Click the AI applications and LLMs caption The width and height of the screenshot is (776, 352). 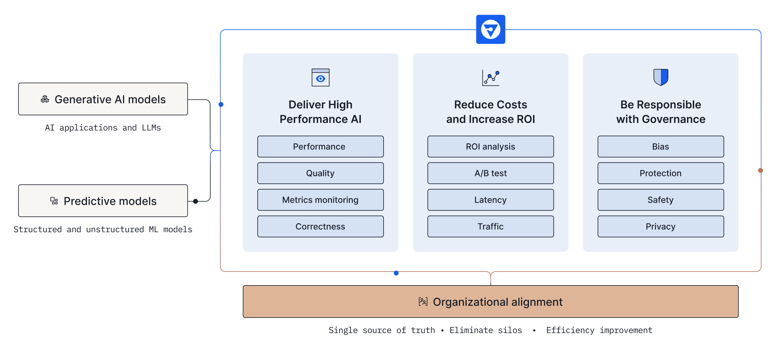[103, 128]
